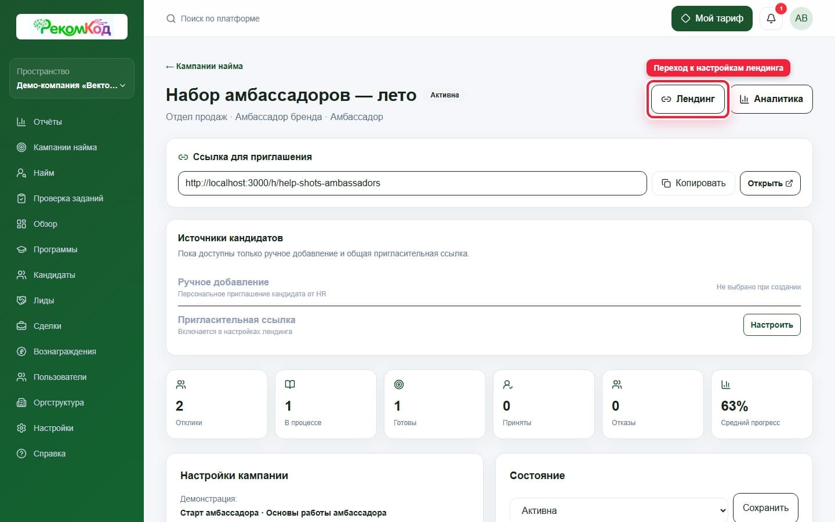
Task: Go back via Кампании найма link
Action: pos(204,66)
